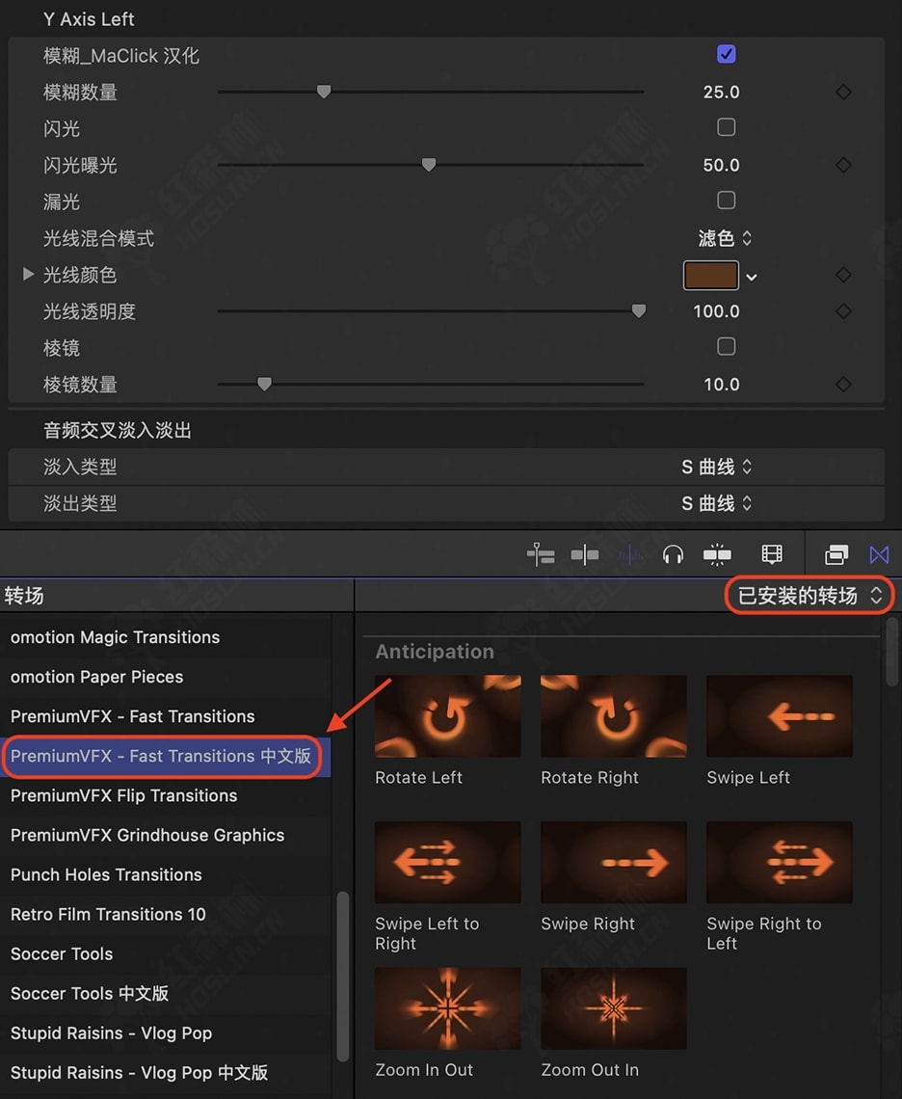The image size is (902, 1099).
Task: Toggle audio skimming waveform icon
Action: tap(629, 555)
